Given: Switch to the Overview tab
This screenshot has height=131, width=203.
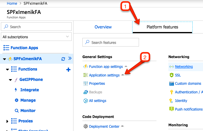Looking at the screenshot, I should click(103, 27).
